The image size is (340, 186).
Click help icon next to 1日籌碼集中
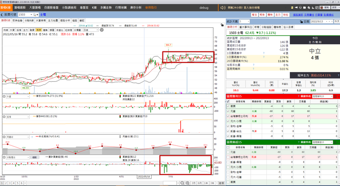point(264,53)
